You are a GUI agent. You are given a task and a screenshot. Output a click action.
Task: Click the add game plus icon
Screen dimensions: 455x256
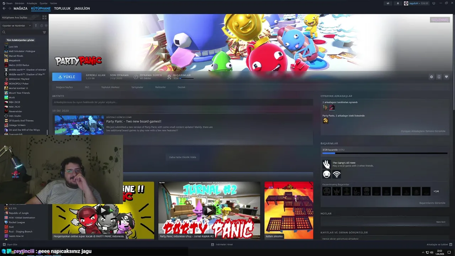tap(4, 245)
